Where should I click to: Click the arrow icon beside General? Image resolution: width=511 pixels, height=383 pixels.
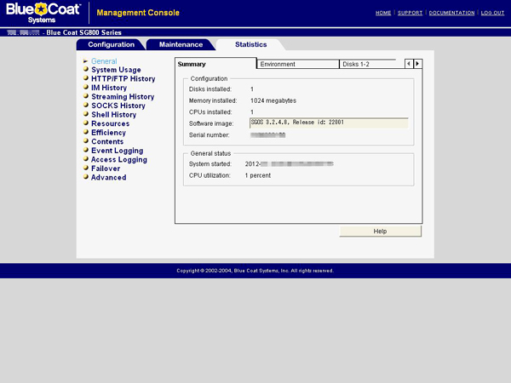86,61
